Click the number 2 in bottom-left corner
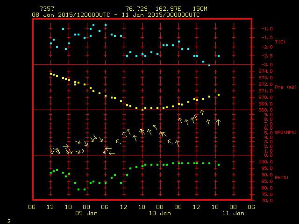This screenshot has width=299, height=224. click(x=8, y=220)
